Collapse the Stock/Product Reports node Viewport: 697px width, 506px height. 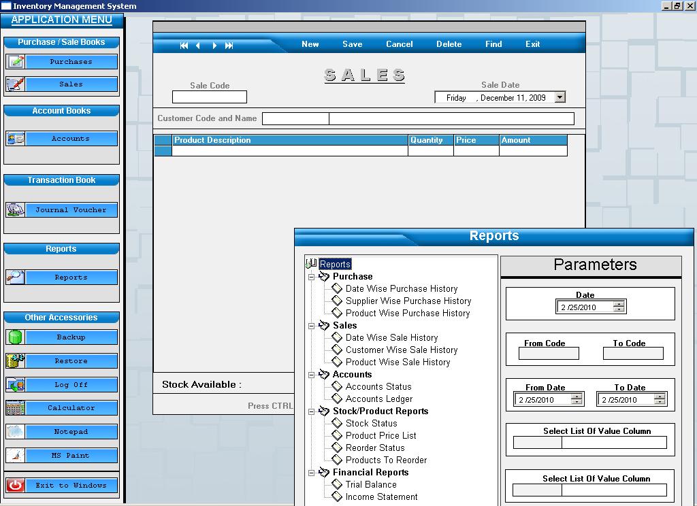[312, 411]
